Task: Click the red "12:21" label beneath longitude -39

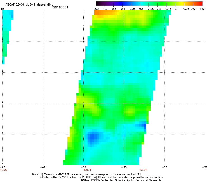Action: tap(87, 170)
